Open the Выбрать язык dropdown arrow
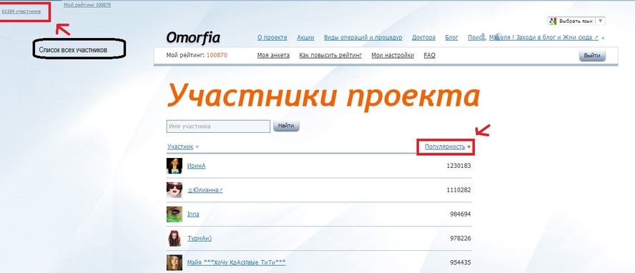 601,21
